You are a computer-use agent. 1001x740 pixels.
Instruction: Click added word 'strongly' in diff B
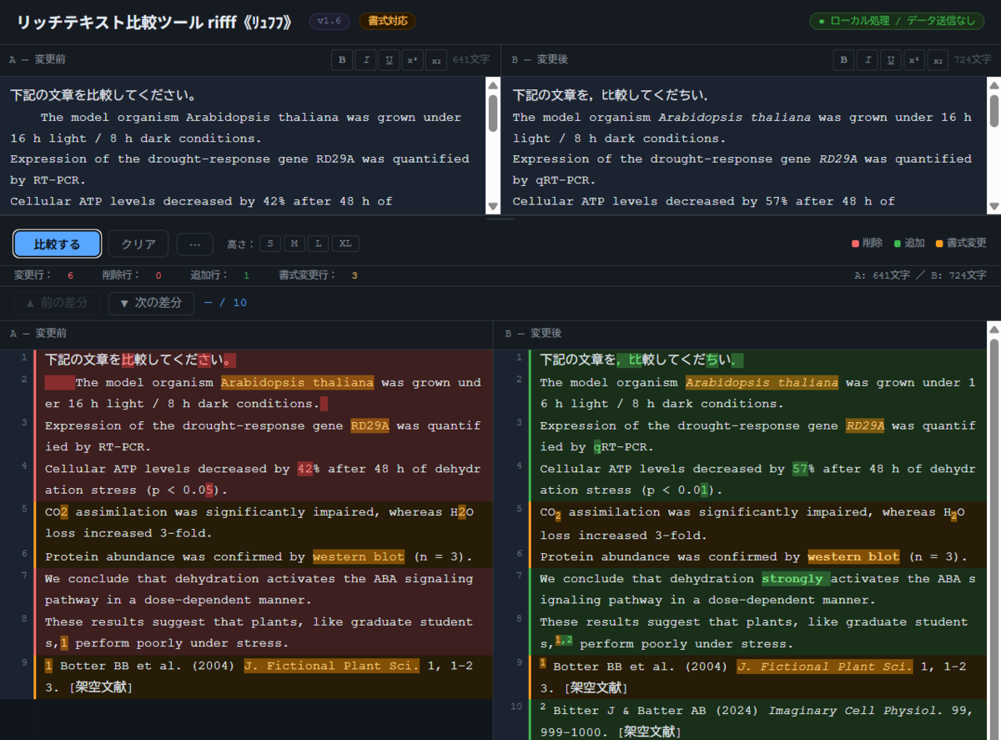click(x=795, y=579)
